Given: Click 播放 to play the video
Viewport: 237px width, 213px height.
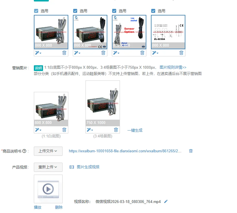Looking at the screenshot, I should tap(38, 207).
